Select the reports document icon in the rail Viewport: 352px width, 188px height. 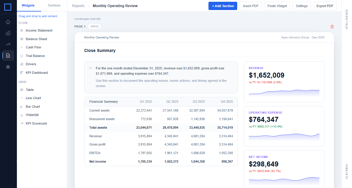coord(8,55)
